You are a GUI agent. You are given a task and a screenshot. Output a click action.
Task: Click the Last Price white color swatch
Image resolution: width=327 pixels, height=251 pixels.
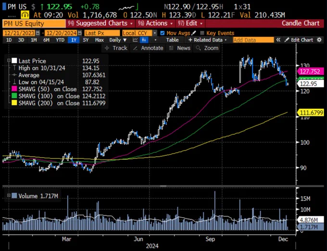tap(14, 61)
